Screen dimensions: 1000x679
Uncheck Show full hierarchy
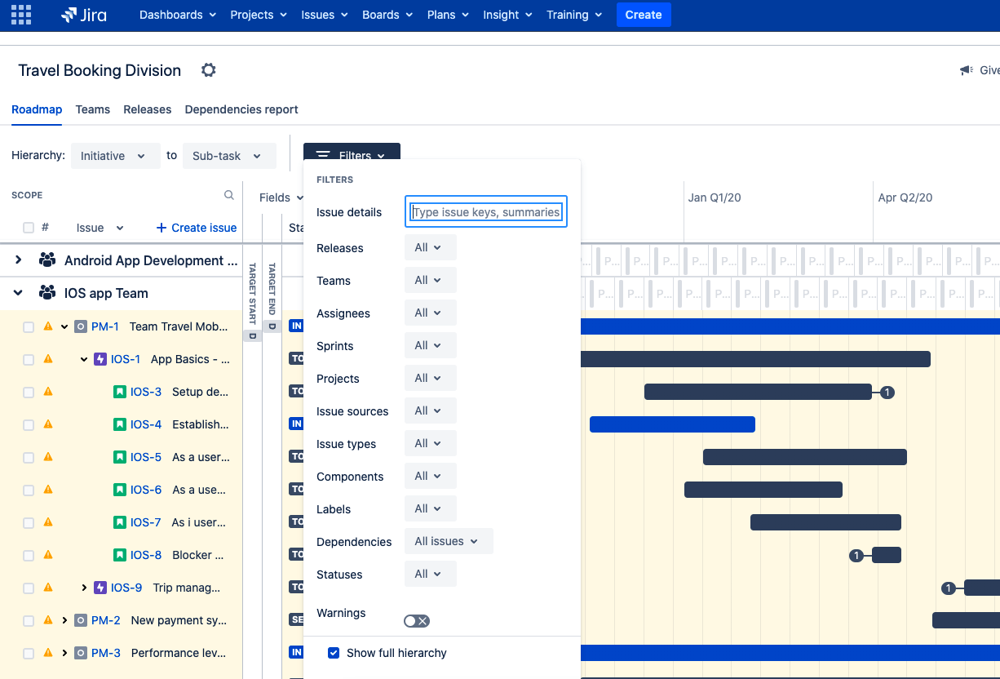(x=334, y=653)
